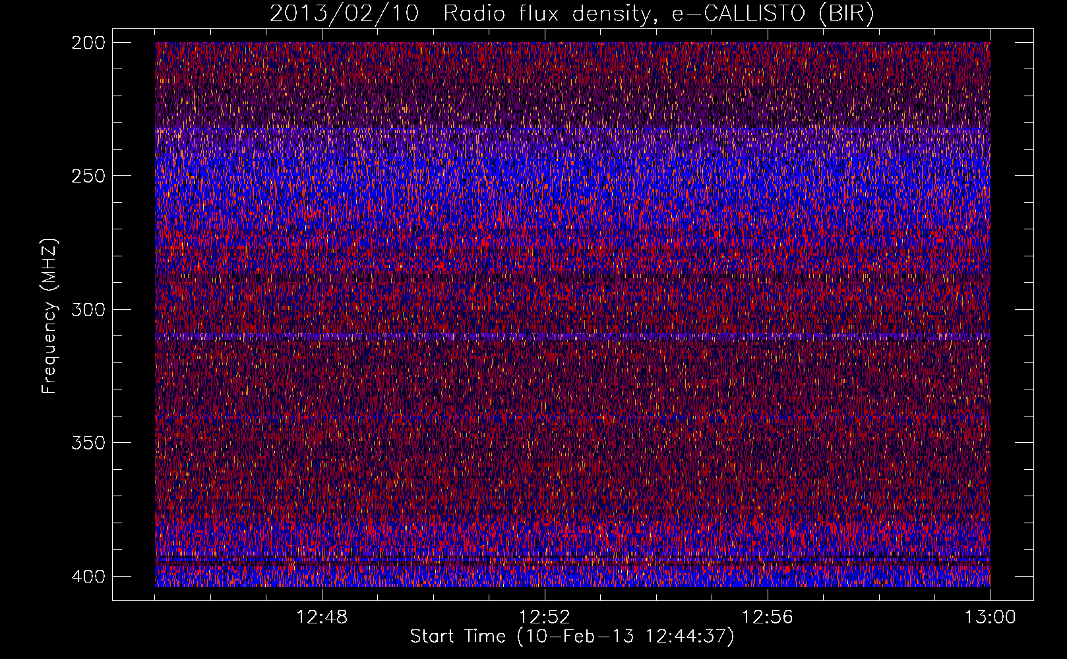
Task: Click the 12:56 time tick label
Action: tap(768, 617)
